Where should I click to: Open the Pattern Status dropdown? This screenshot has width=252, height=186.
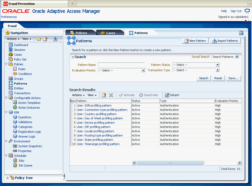pos(217,65)
